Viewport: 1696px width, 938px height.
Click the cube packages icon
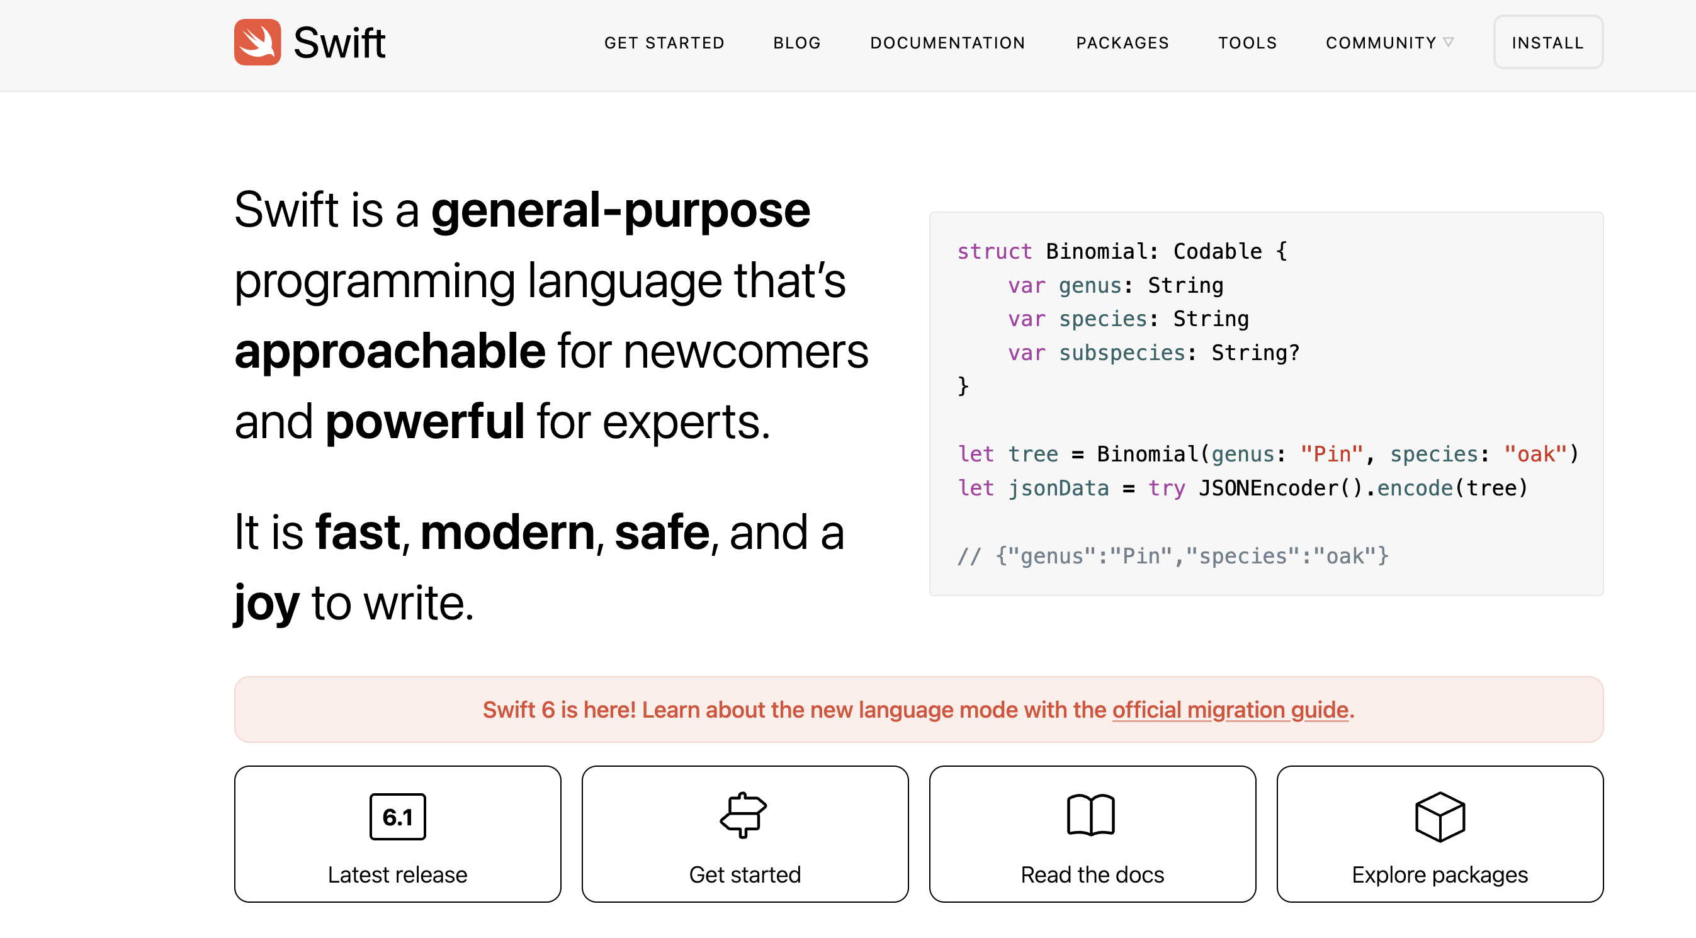pyautogui.click(x=1439, y=817)
